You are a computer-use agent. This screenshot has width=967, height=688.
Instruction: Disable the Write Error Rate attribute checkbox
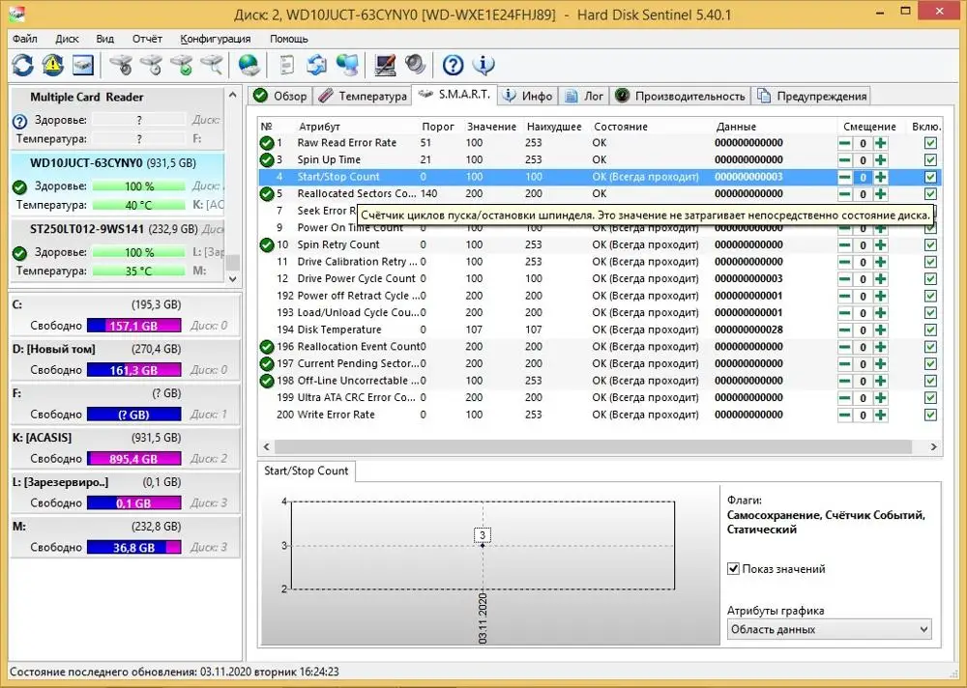click(x=930, y=415)
